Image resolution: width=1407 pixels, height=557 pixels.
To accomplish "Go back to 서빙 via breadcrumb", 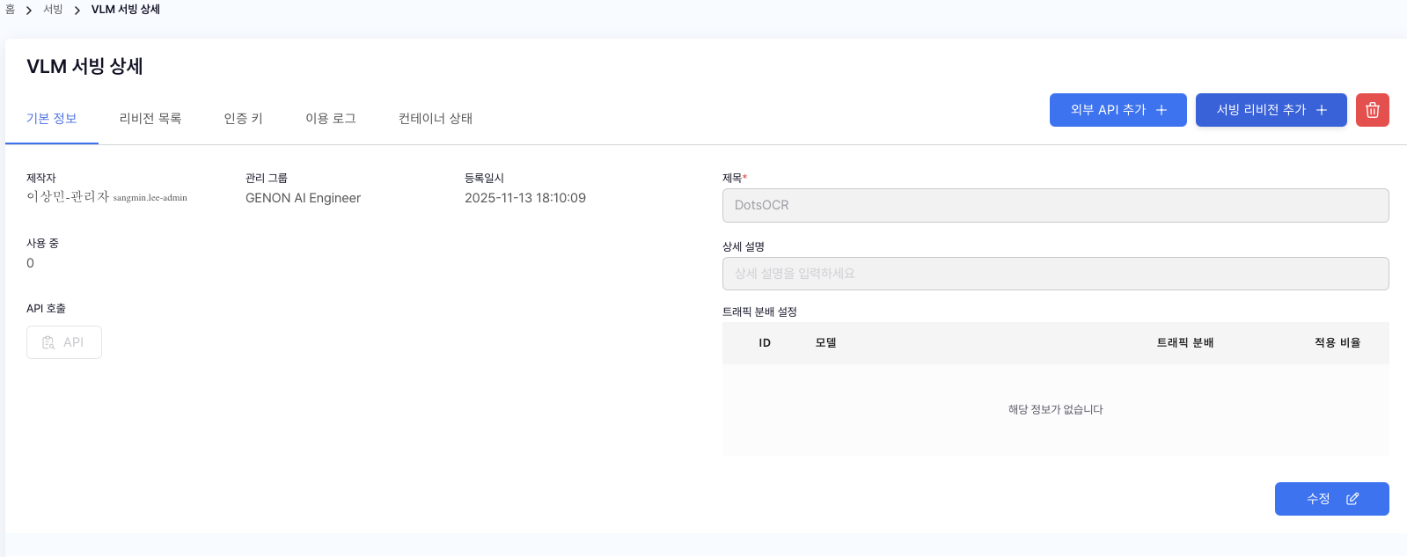I will tap(53, 10).
